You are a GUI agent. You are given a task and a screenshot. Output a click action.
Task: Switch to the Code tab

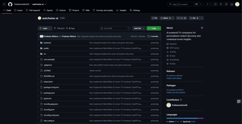[7, 10]
